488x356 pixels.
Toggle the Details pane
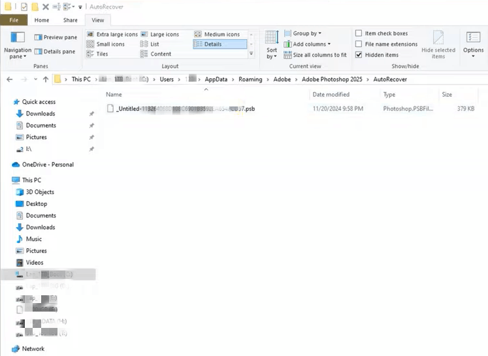pos(55,52)
